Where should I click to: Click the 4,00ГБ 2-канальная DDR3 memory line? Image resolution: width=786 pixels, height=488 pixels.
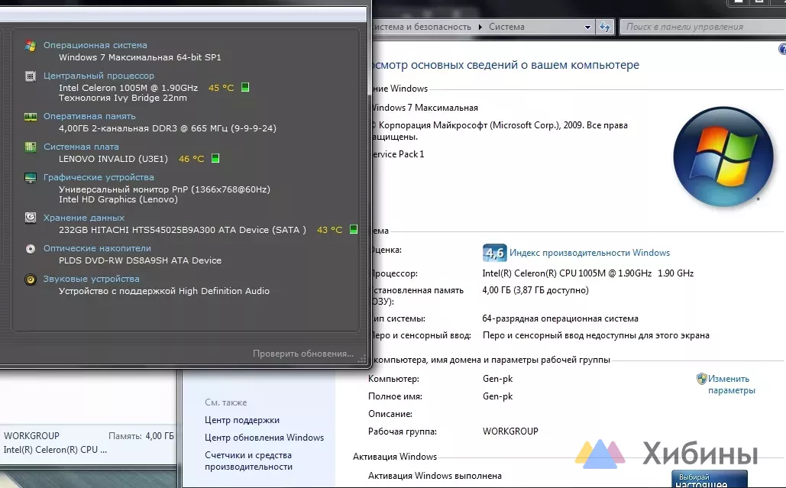[167, 128]
